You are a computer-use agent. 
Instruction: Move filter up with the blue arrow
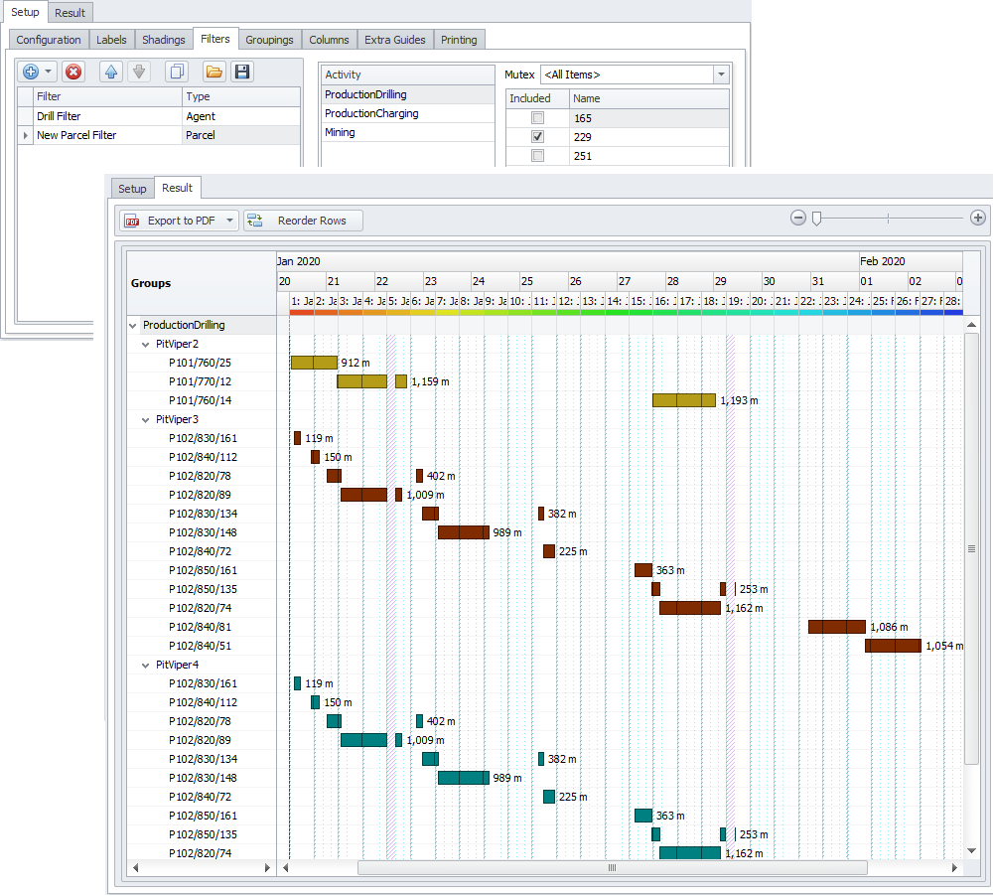coord(111,72)
